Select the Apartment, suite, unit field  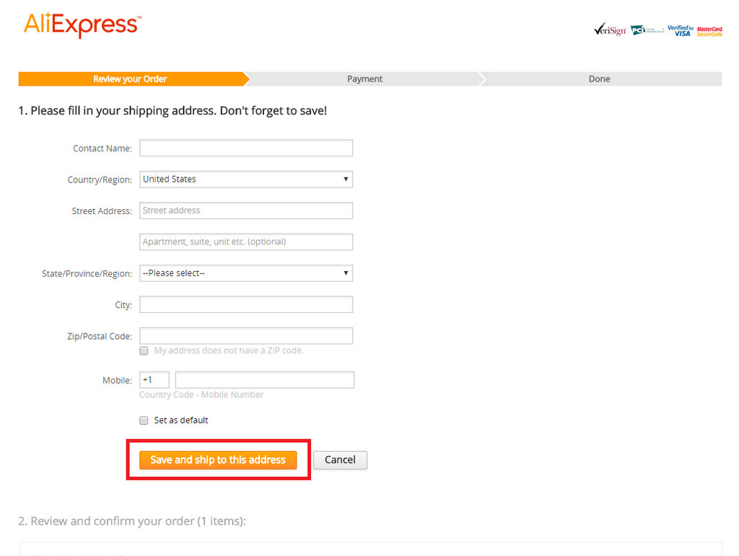coord(245,242)
